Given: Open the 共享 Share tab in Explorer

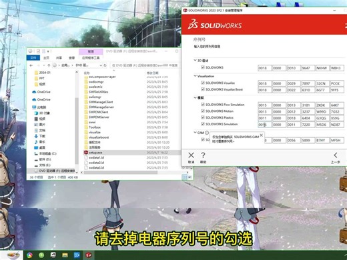Looking at the screenshot, I should (x=59, y=58).
